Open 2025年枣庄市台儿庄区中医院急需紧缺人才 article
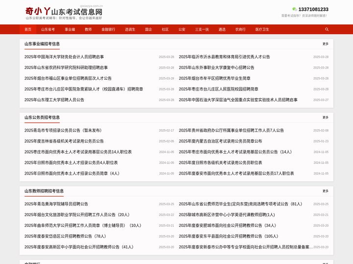 [x=84, y=89]
